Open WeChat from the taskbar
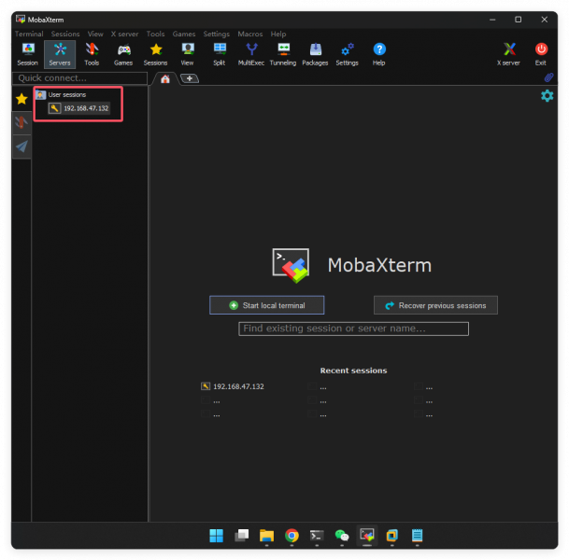This screenshot has height=560, width=569. (x=342, y=536)
